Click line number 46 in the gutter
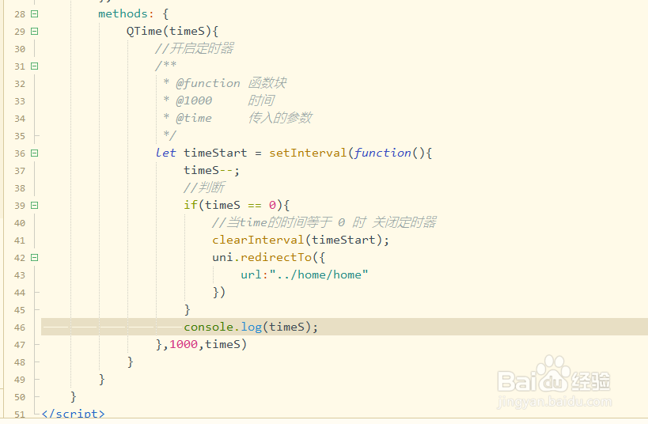The height and width of the screenshot is (424, 648). (20, 327)
